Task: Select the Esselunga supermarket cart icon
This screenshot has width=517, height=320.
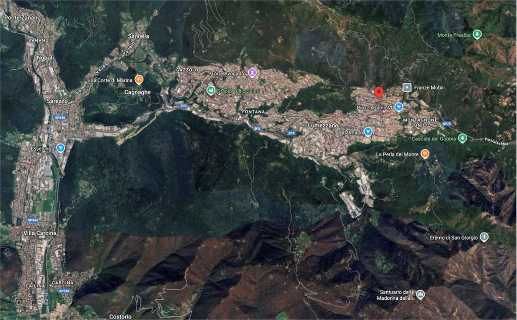Action: [61, 148]
